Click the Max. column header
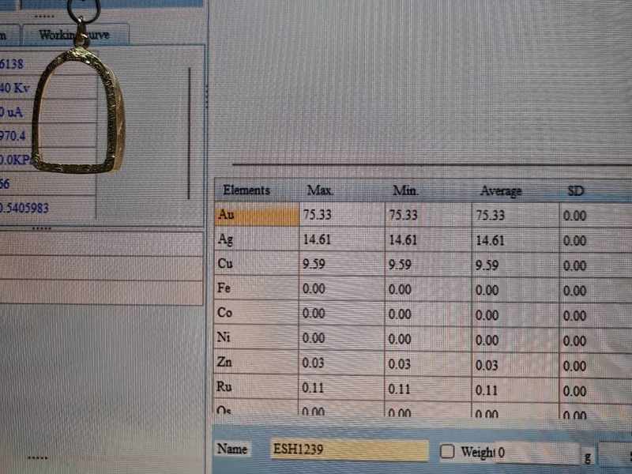The width and height of the screenshot is (632, 474). pyautogui.click(x=321, y=190)
